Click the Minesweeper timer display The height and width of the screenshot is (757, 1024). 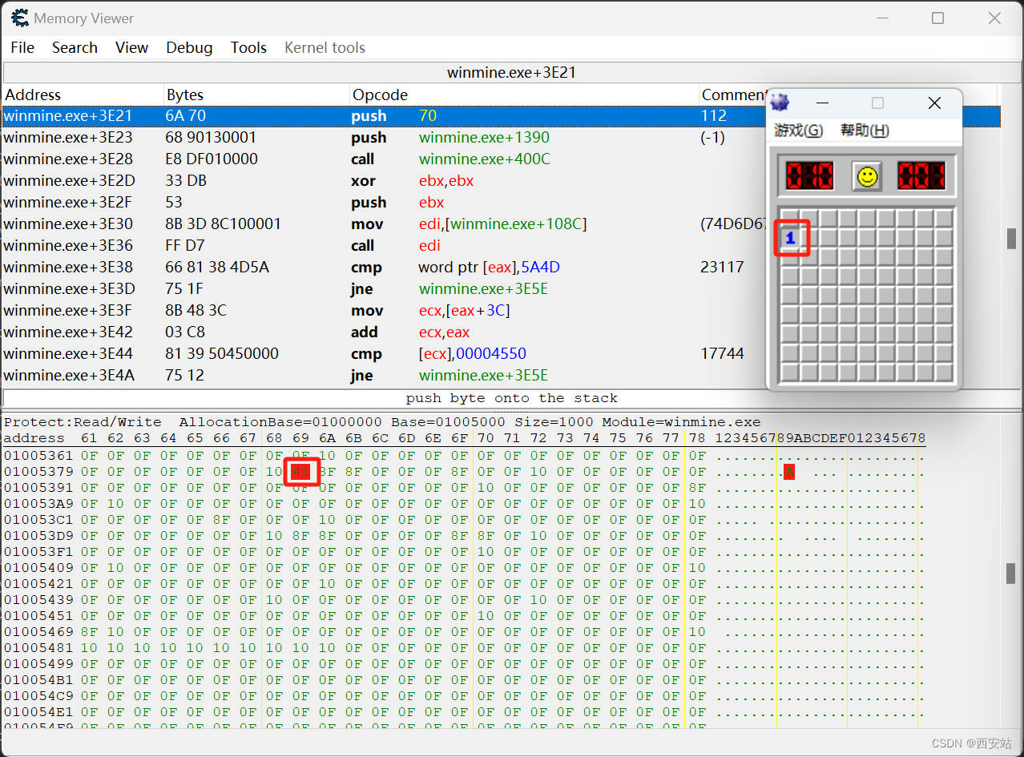tap(921, 176)
